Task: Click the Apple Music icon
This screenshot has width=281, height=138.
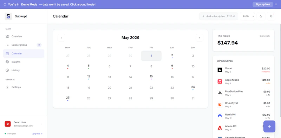Action: click(x=220, y=81)
